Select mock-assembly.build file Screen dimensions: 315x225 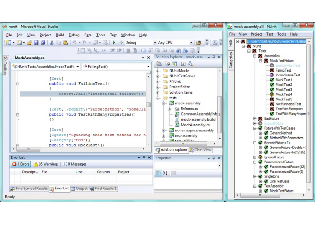pos(198,119)
